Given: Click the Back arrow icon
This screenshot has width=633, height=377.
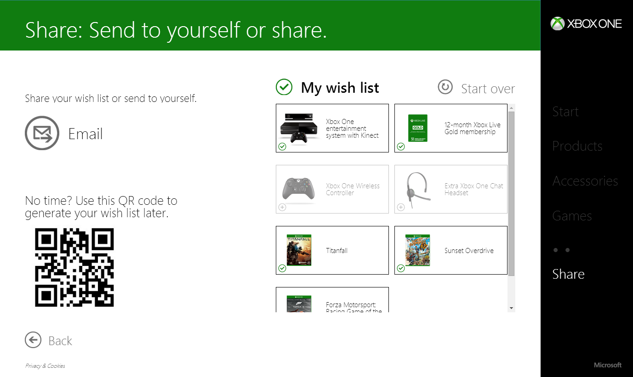Looking at the screenshot, I should 33,340.
